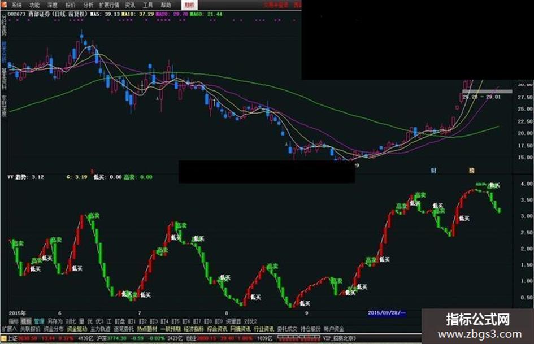The width and height of the screenshot is (534, 344).
Task: Open the 同健资讯 tab
Action: pos(240,329)
